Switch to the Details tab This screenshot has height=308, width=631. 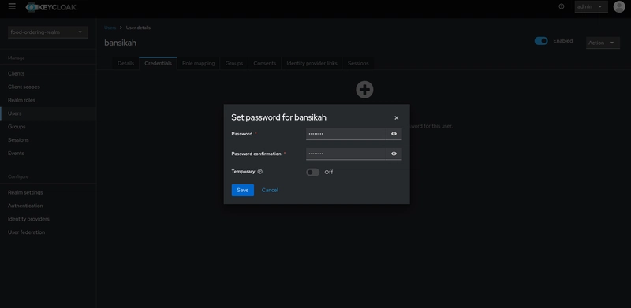125,64
